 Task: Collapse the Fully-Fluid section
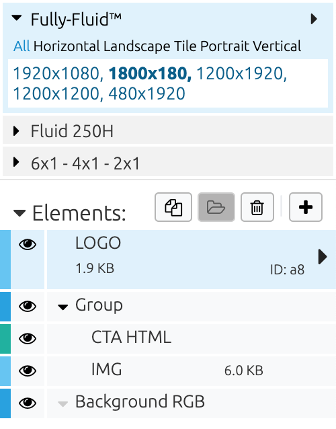point(17,18)
